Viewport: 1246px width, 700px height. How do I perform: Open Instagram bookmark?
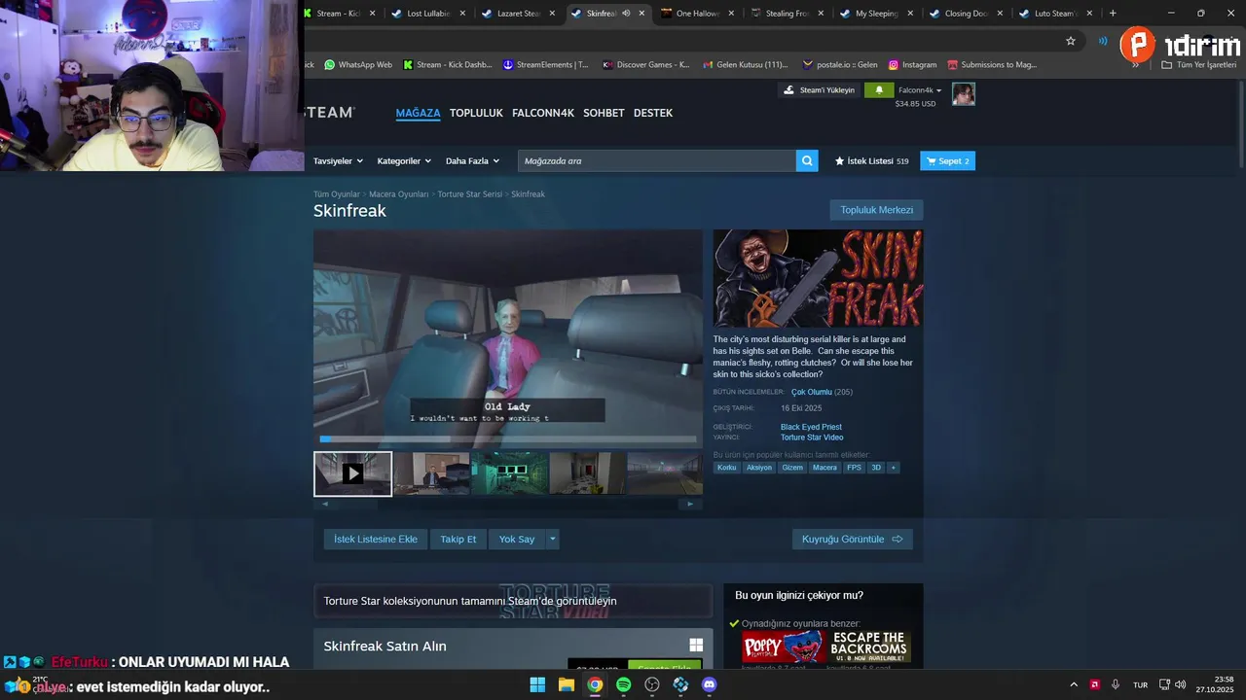point(912,65)
